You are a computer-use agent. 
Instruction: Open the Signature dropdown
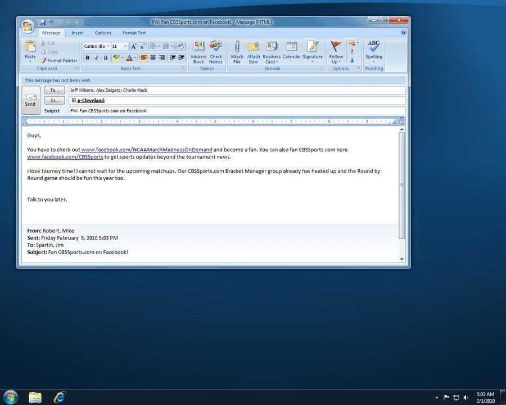pyautogui.click(x=313, y=51)
